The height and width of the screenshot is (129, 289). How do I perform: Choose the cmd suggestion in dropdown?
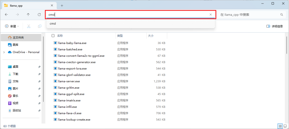[x=131, y=23]
